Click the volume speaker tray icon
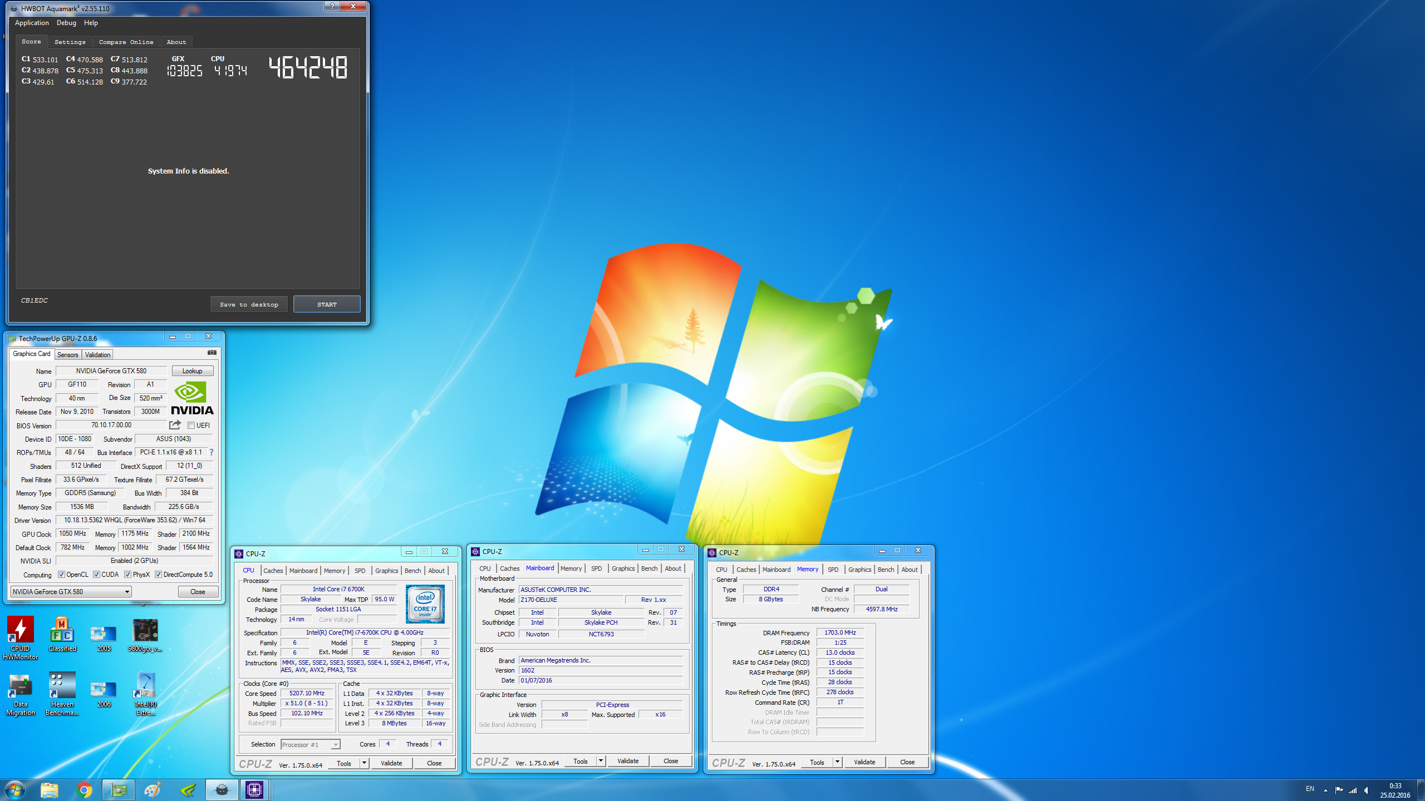The width and height of the screenshot is (1425, 801). [1367, 790]
